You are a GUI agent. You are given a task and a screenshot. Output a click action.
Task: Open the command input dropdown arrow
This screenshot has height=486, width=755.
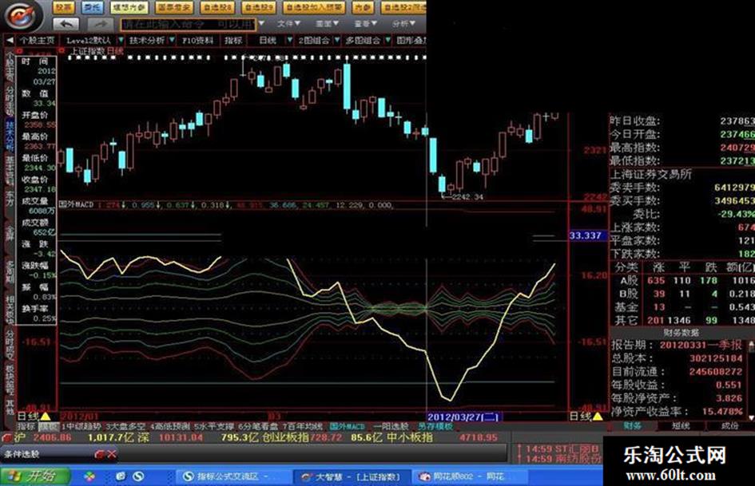261,23
